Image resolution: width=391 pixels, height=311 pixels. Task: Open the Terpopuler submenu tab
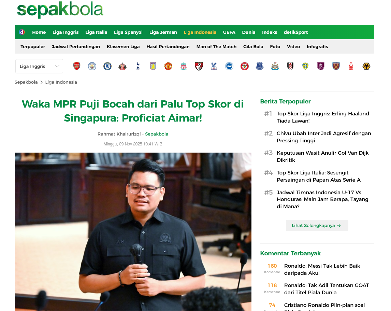33,46
